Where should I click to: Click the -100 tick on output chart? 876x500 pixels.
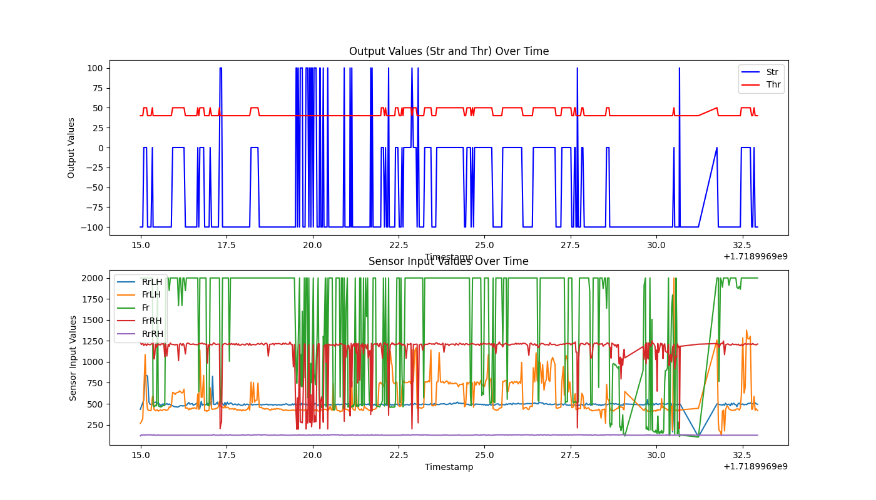click(93, 227)
